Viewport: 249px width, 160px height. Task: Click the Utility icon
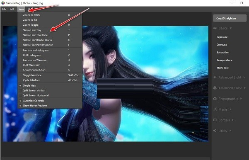point(215,131)
